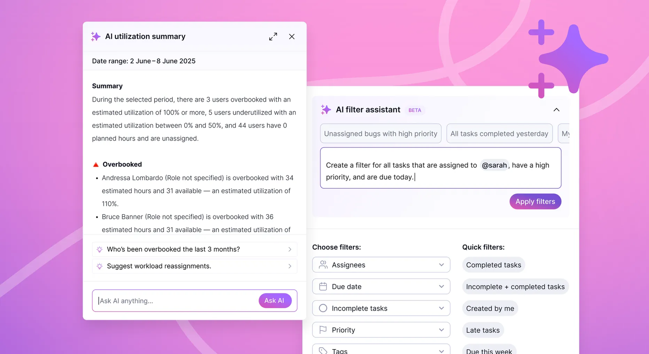
Task: Click the 'Choose filters:' label
Action: [337, 247]
